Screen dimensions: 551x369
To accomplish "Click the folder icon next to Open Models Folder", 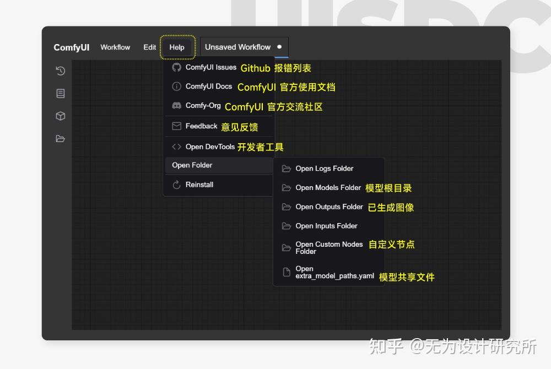I will (286, 188).
